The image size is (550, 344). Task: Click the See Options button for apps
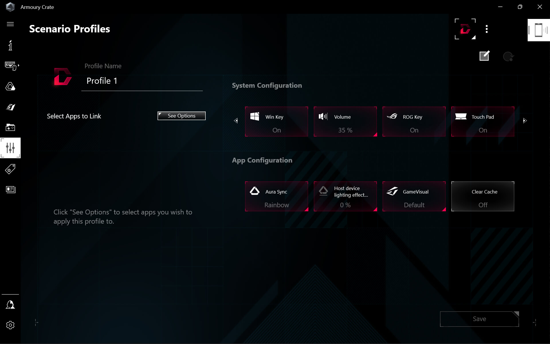pyautogui.click(x=181, y=116)
